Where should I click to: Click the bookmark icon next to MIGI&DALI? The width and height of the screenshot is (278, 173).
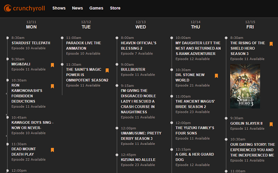52,65
